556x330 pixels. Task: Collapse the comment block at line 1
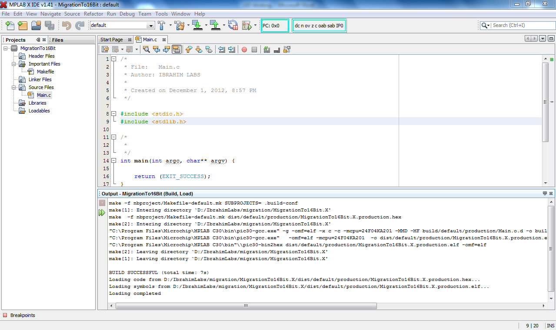(114, 59)
